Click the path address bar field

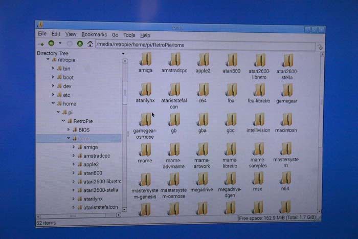coord(205,45)
